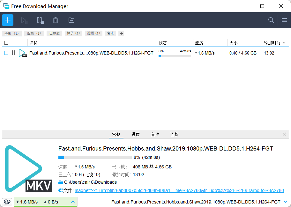Select the 活动 (1) filter tab
The image size is (291, 207).
(x=34, y=33)
